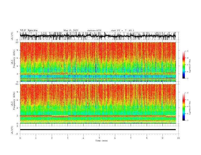Viewport: 201px width, 155px height.
Task: Click the ch.2 PSD color bar
Action: (x=183, y=107)
